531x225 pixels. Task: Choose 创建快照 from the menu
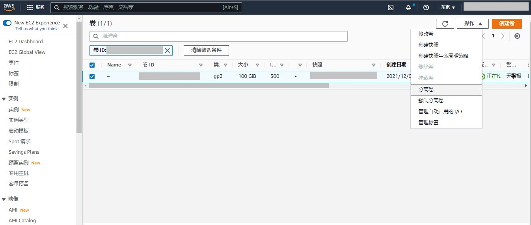tap(446, 45)
